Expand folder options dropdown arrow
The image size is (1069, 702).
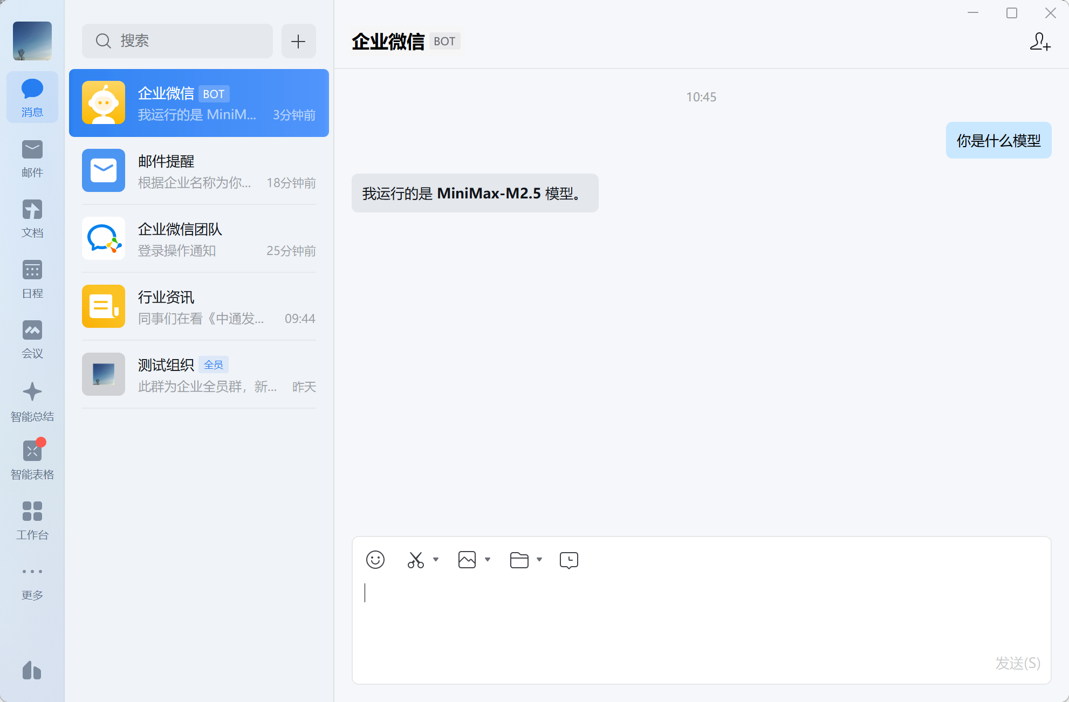pyautogui.click(x=539, y=560)
